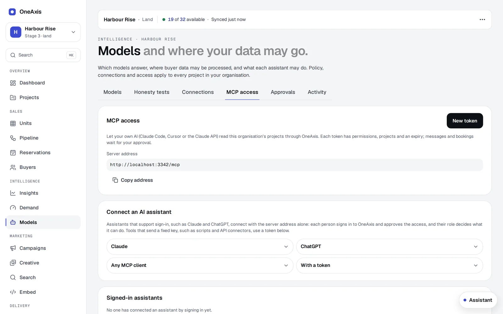Open the Campaigns megaphone icon
The width and height of the screenshot is (503, 314).
(13, 248)
